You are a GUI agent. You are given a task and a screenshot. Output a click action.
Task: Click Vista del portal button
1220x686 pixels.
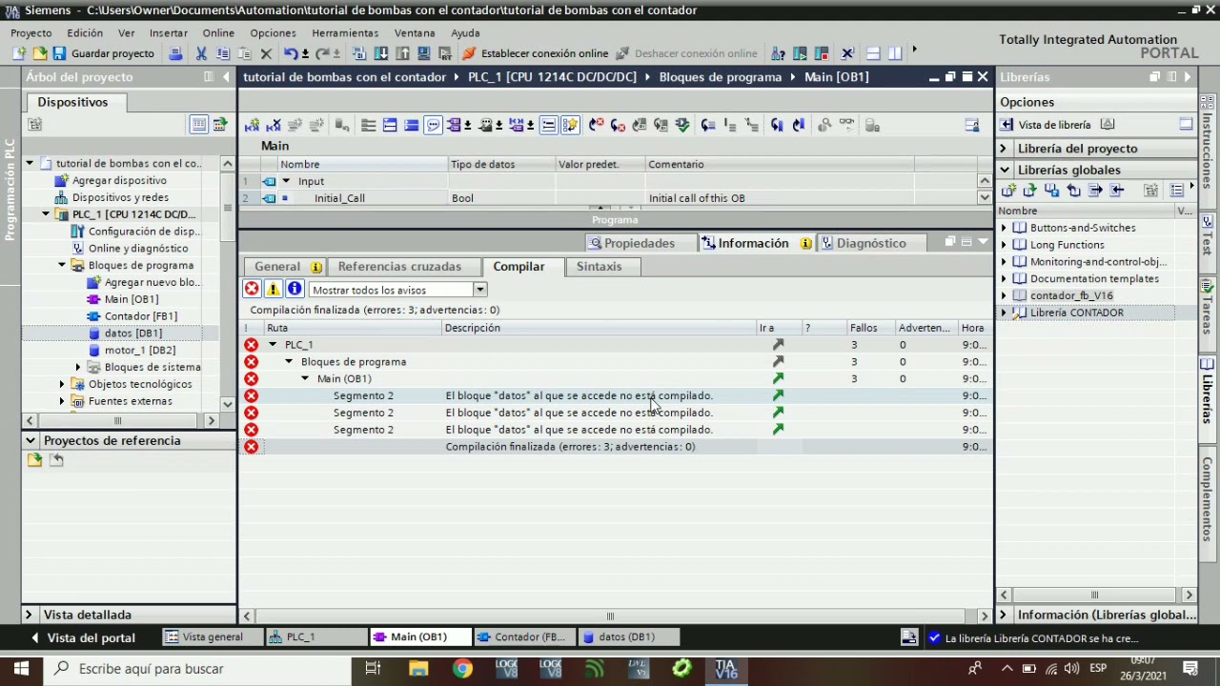[x=83, y=637]
